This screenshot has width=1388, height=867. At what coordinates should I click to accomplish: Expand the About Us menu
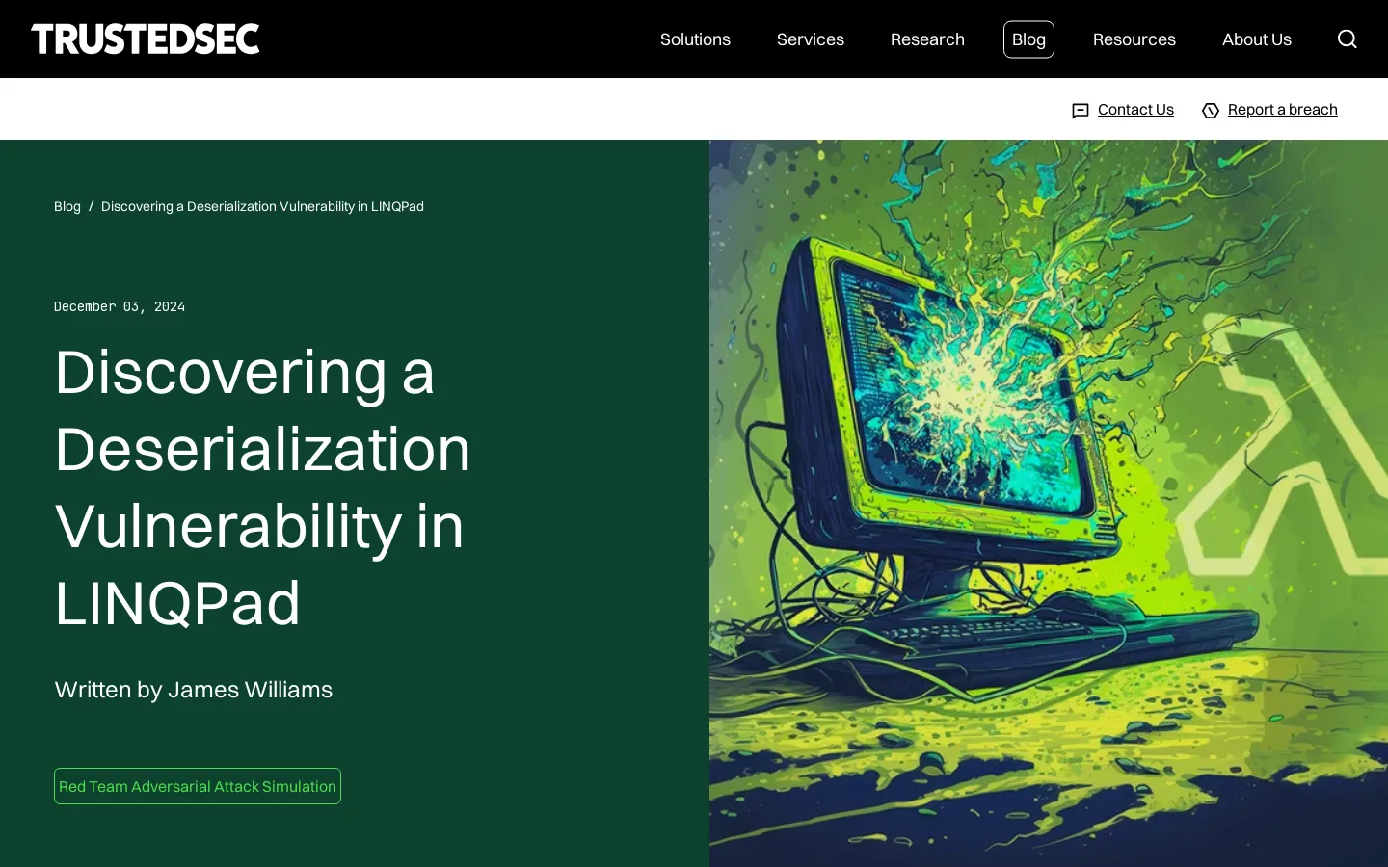click(1256, 39)
